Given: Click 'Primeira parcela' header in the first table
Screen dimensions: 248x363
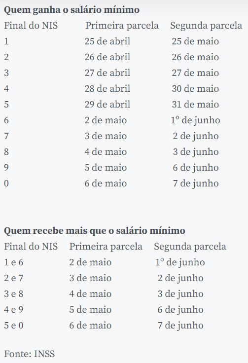Looking at the screenshot, I should [122, 26].
